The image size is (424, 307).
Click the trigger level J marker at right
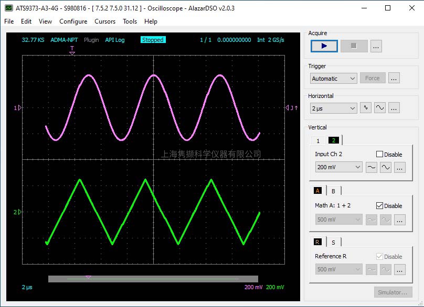[x=292, y=108]
